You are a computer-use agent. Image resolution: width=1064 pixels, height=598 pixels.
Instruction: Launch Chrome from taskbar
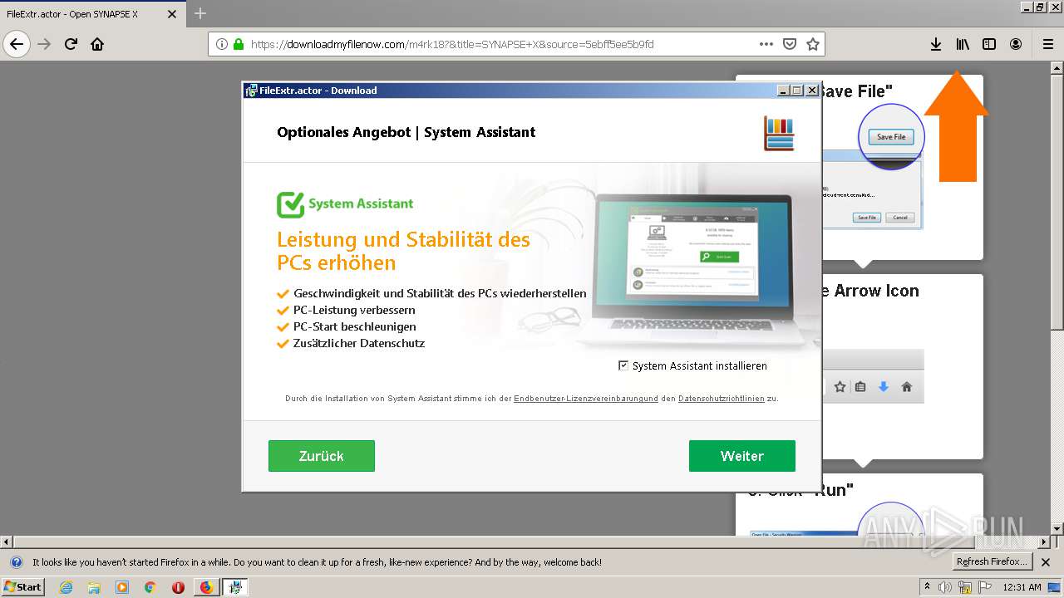150,587
